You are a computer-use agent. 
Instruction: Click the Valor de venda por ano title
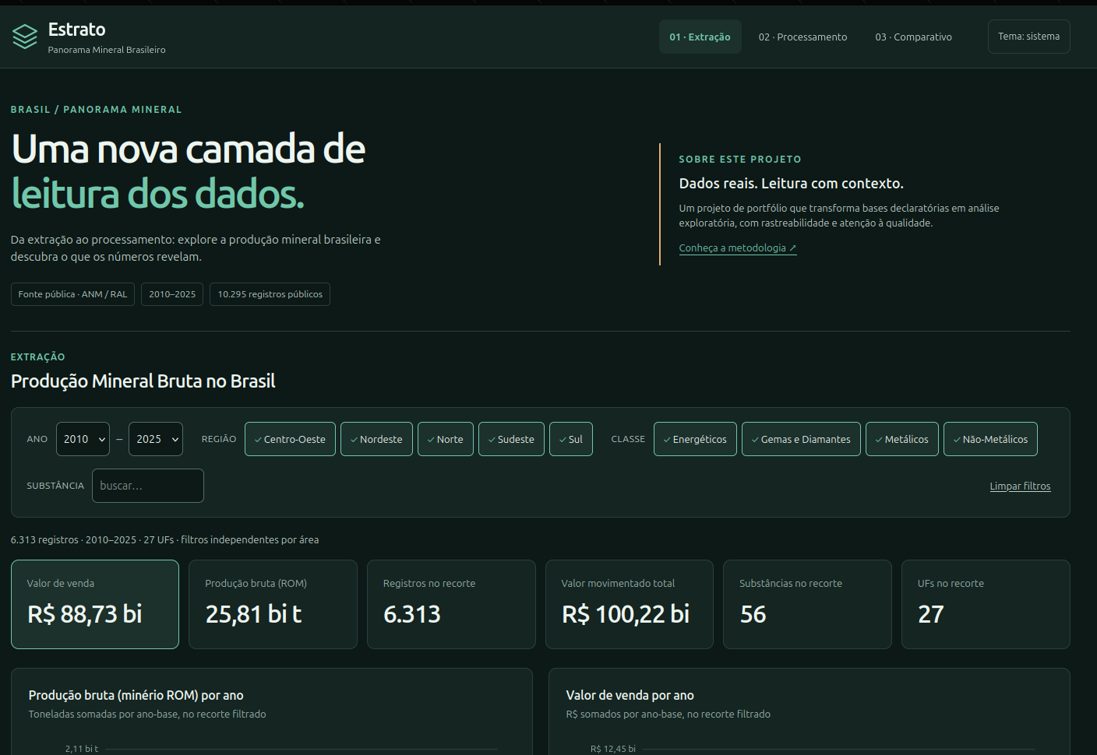click(630, 695)
